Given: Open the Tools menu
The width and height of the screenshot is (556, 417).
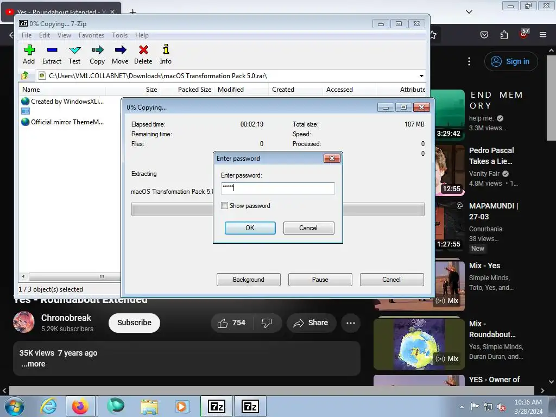Looking at the screenshot, I should (x=120, y=35).
